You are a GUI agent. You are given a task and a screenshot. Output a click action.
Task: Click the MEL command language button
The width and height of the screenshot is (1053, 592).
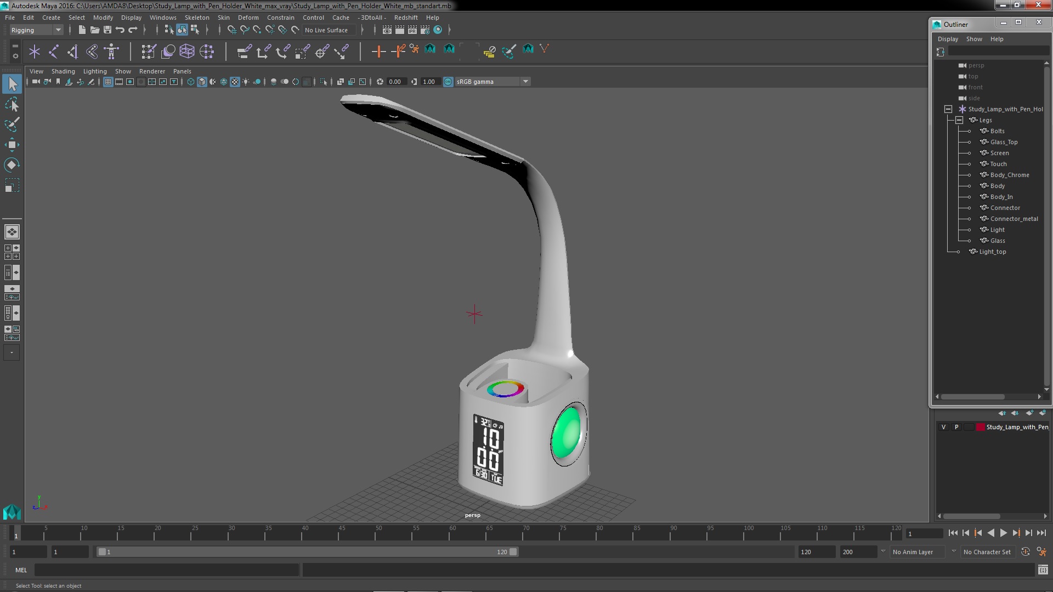click(21, 570)
